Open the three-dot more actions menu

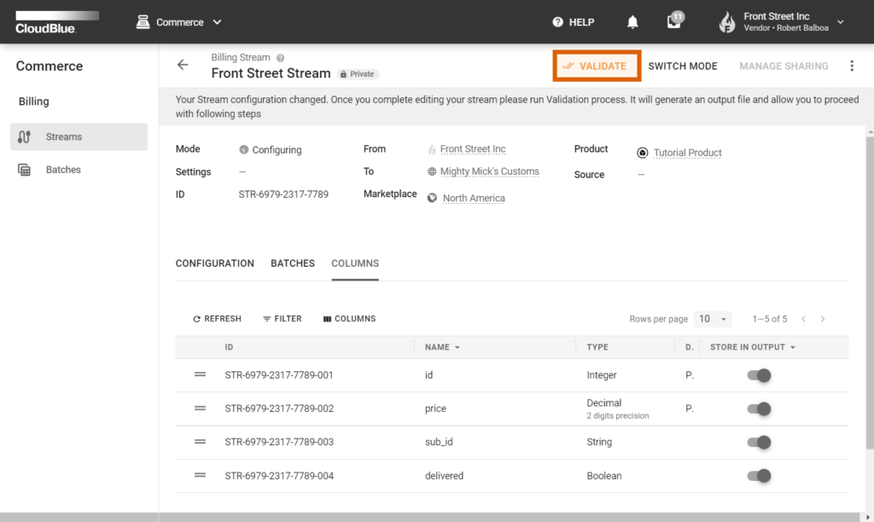pyautogui.click(x=852, y=67)
